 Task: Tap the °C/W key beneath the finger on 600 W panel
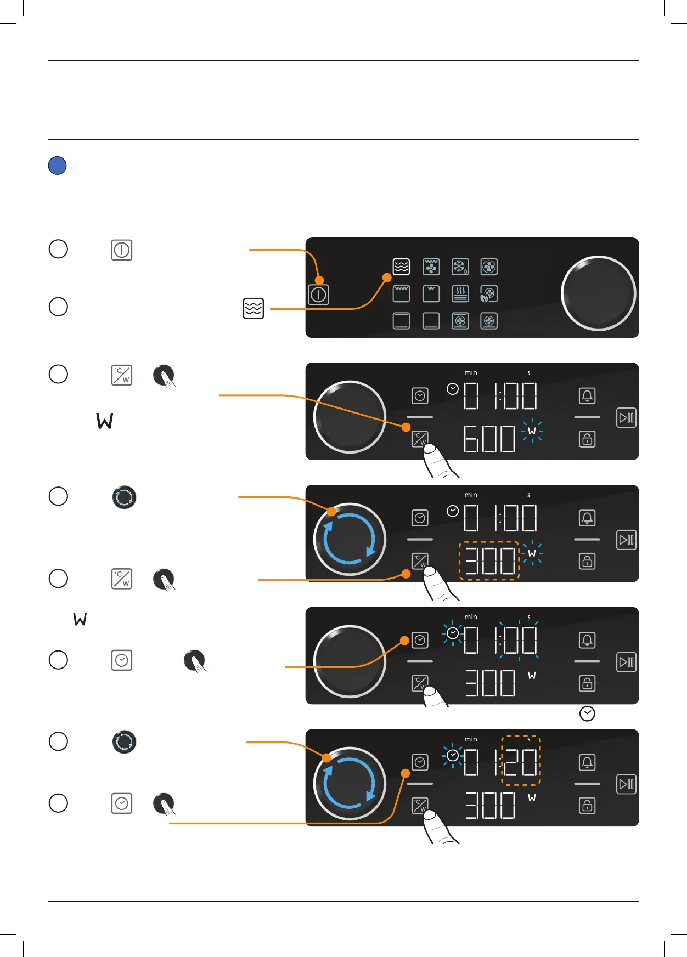420,439
